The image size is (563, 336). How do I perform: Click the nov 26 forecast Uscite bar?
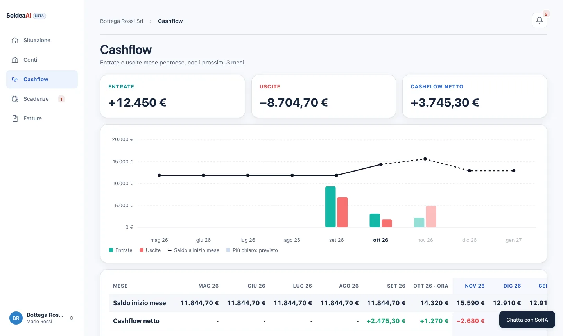[x=431, y=216]
